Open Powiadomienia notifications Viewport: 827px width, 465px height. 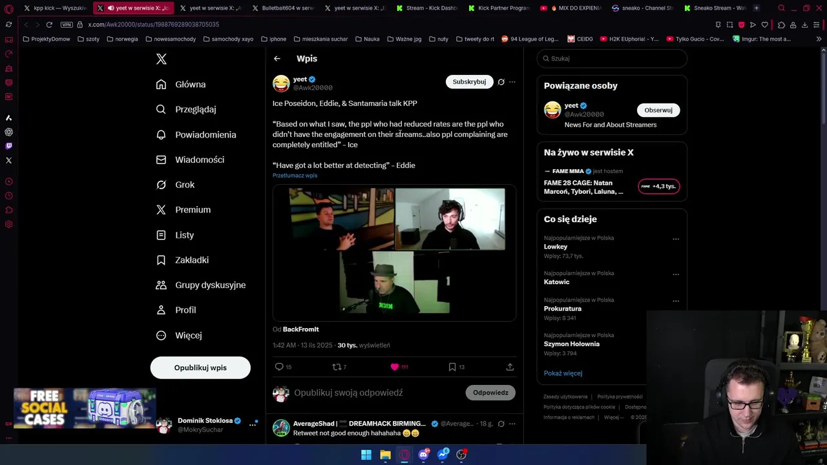[x=196, y=135]
